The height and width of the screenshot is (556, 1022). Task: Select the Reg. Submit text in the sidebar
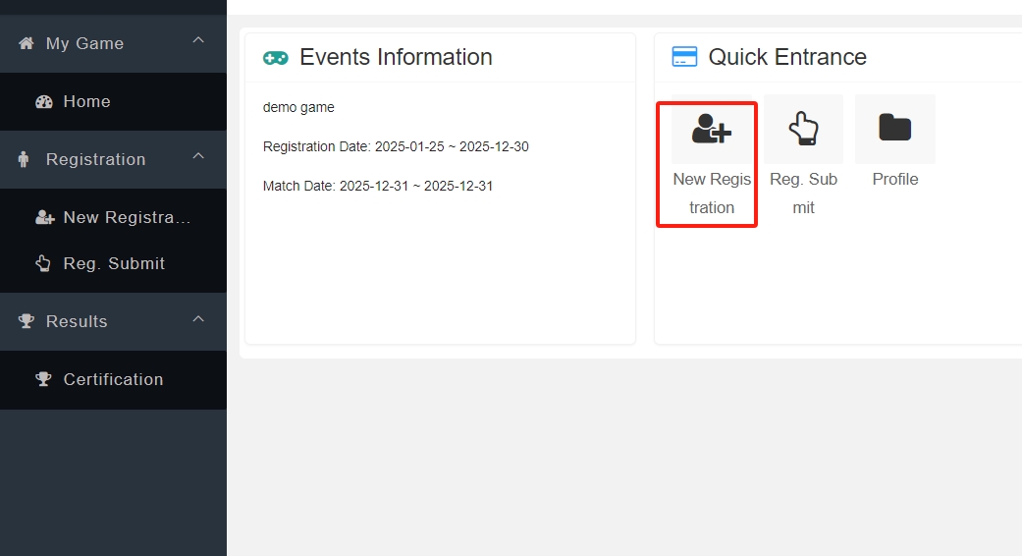pos(114,263)
